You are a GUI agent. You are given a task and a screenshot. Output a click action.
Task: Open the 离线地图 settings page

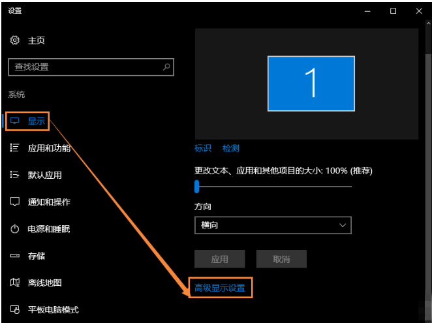click(x=44, y=283)
